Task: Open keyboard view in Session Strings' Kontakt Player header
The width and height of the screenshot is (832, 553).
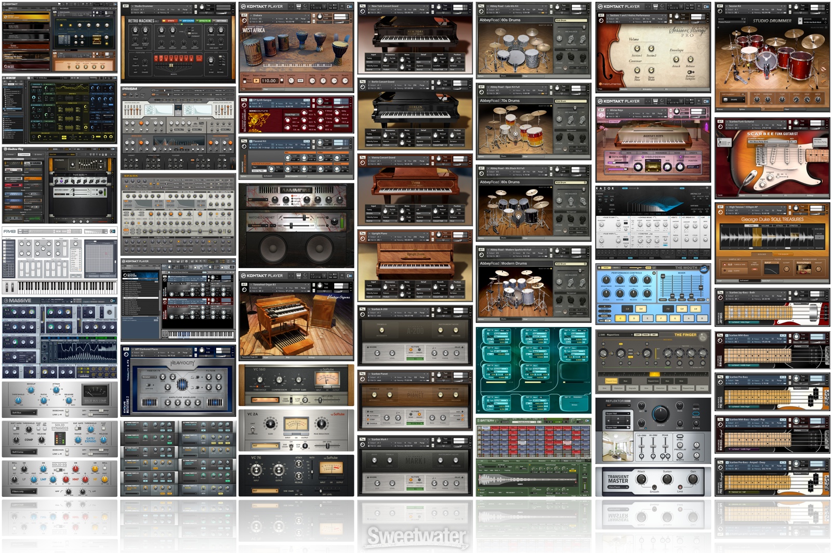Action: 656,6
